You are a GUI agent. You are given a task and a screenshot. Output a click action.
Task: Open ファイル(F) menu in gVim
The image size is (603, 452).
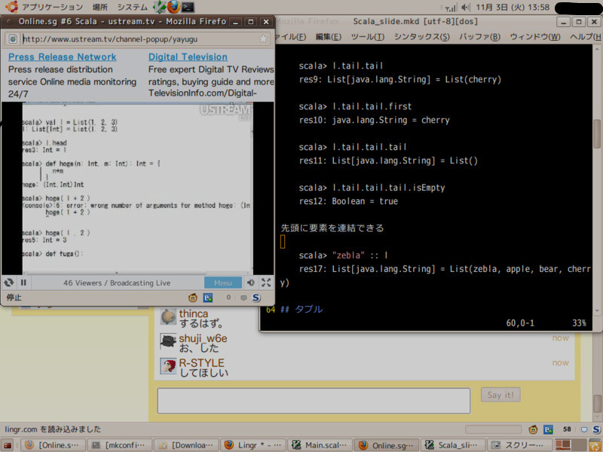291,37
